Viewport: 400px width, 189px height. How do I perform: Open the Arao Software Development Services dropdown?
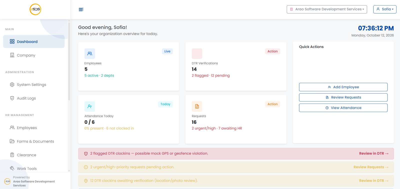327,9
